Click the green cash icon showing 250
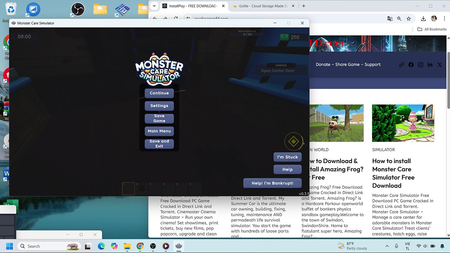Image resolution: width=450 pixels, height=253 pixels. pos(284,37)
